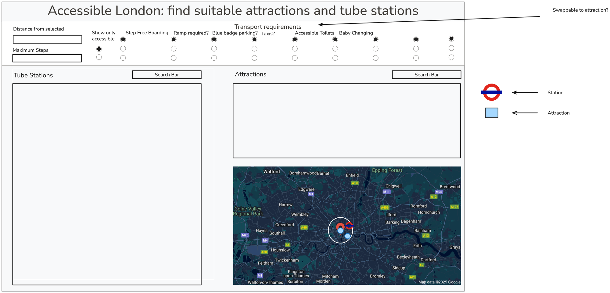
Task: Select the tube roundel marker on the map
Action: click(350, 226)
